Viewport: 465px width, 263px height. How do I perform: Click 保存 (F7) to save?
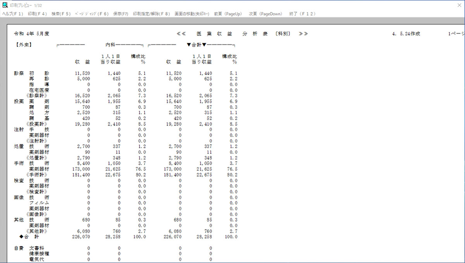121,14
